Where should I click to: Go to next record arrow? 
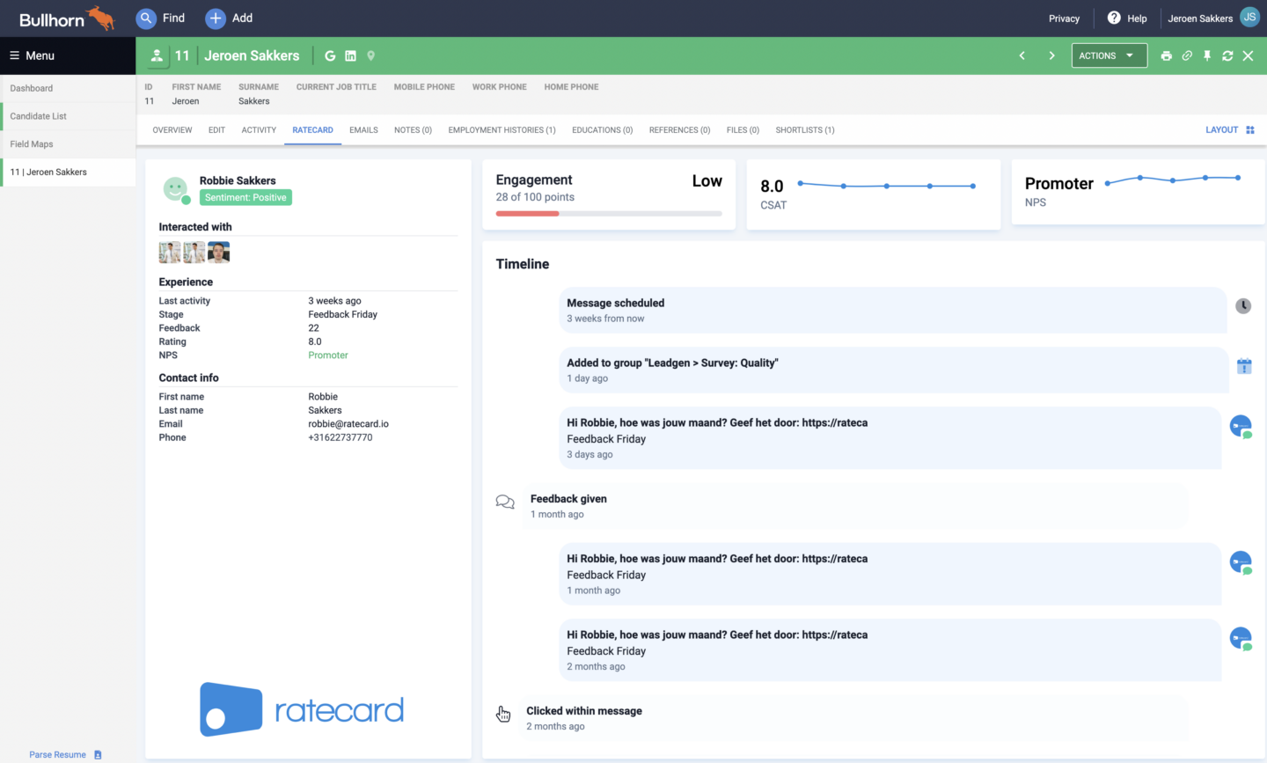[x=1051, y=55]
